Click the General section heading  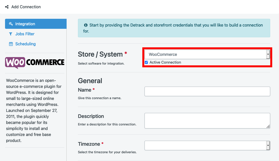point(90,81)
